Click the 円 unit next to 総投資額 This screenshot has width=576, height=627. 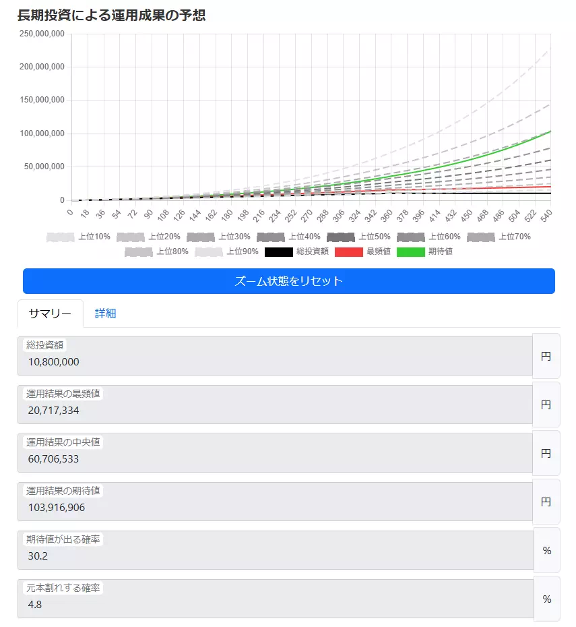(x=546, y=356)
